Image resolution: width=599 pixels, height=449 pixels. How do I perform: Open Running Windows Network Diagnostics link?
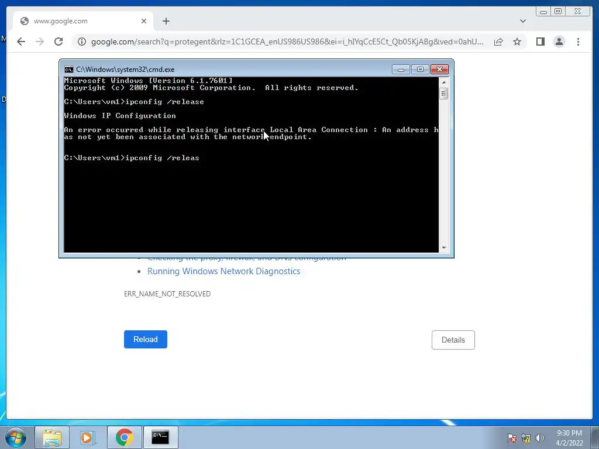coord(224,271)
